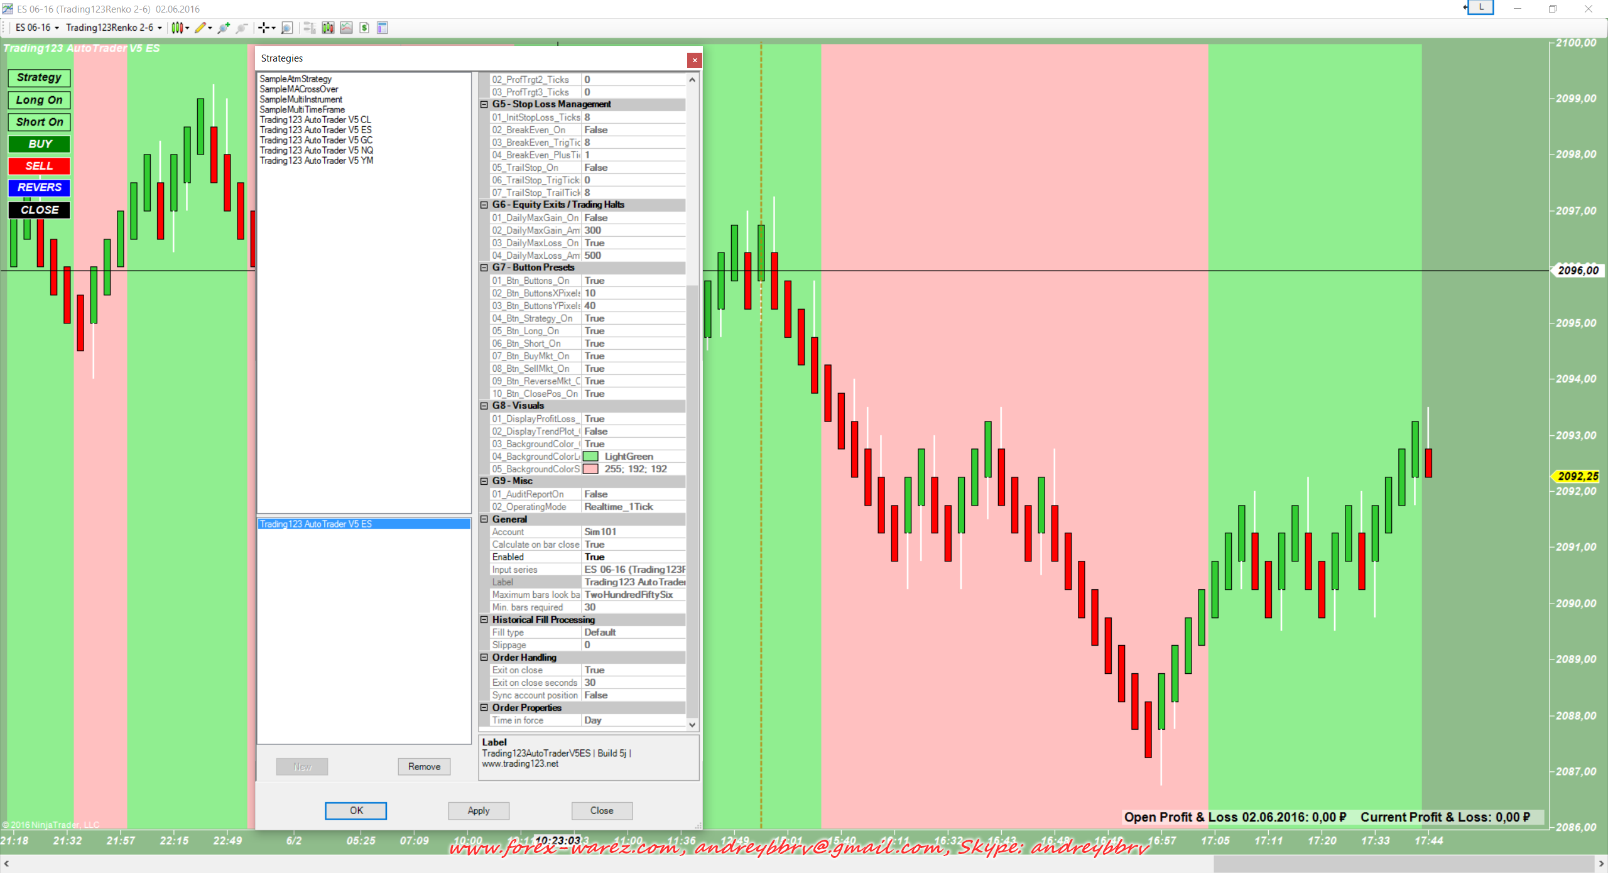Select Trading123 AutoTrader V5 NQ strategy
This screenshot has width=1608, height=873.
(317, 150)
